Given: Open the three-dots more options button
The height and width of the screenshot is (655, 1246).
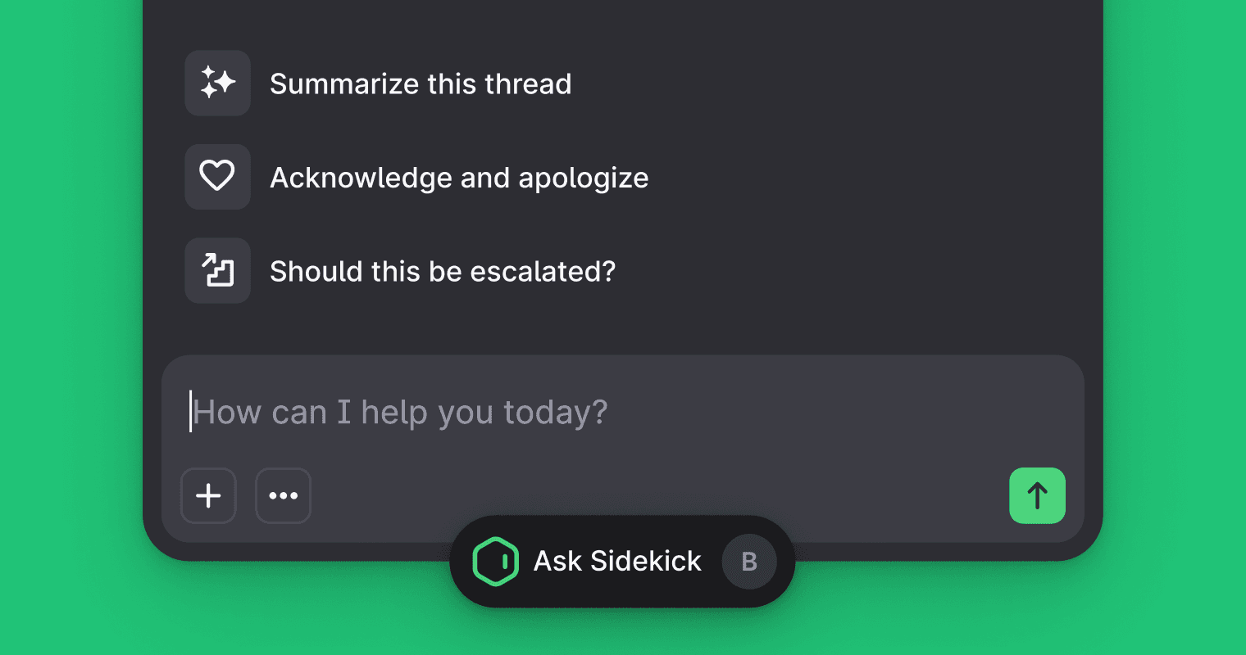Looking at the screenshot, I should 283,495.
